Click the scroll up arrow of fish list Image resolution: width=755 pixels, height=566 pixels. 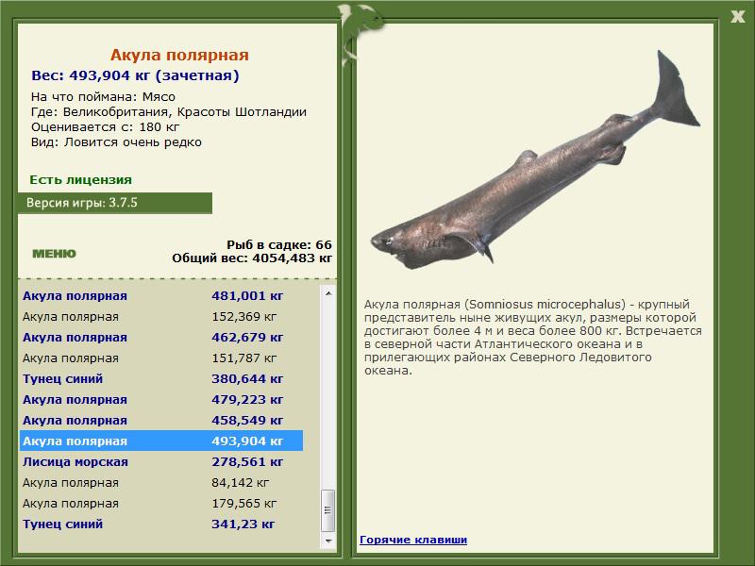point(328,293)
